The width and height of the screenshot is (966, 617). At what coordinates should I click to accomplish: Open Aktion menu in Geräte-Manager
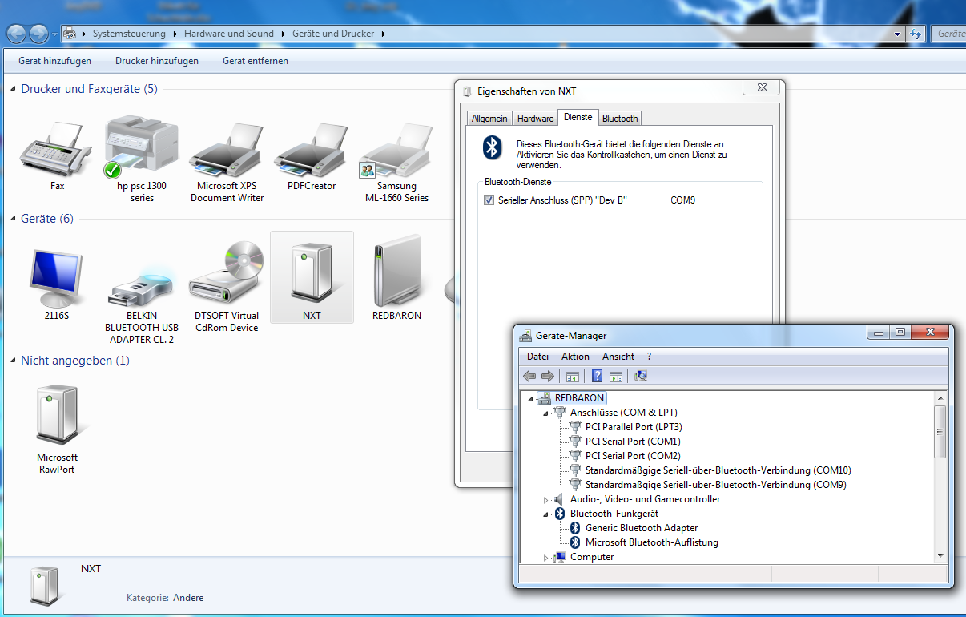click(575, 357)
